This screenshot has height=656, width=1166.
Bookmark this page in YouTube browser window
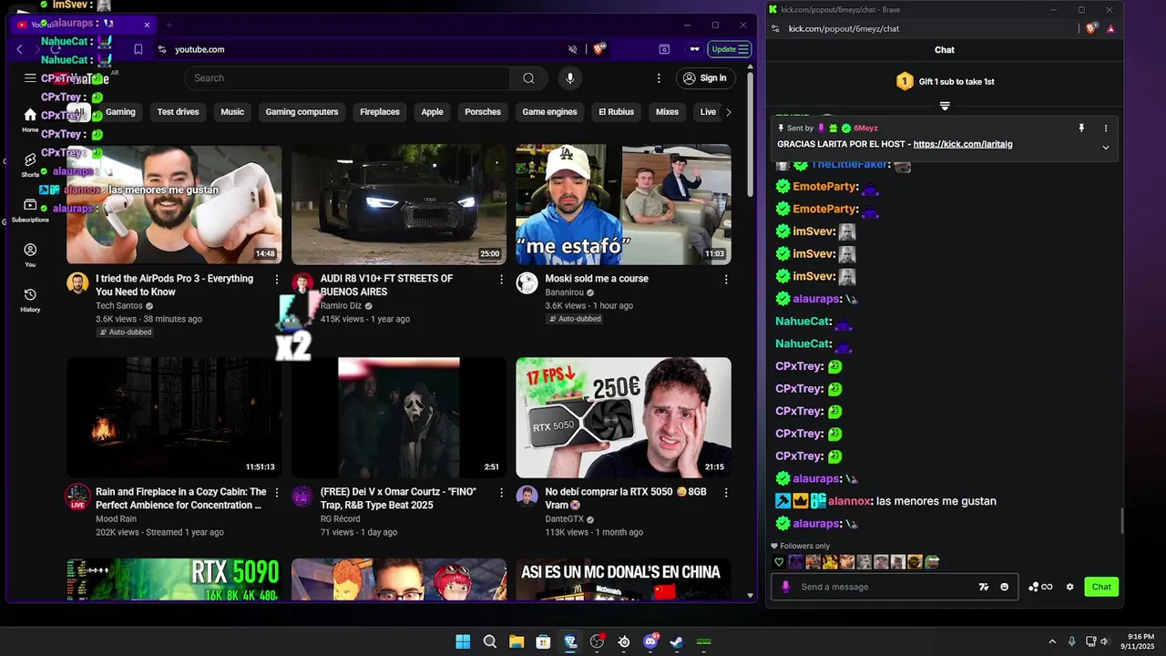(x=138, y=49)
